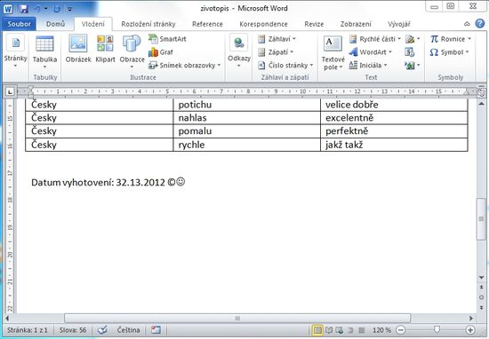Click the next page double-arrow button
The image size is (489, 339).
pyautogui.click(x=481, y=308)
